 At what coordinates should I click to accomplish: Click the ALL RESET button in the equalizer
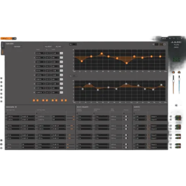tap(48, 46)
